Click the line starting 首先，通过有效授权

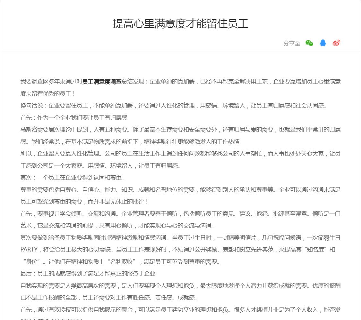coord(180,310)
